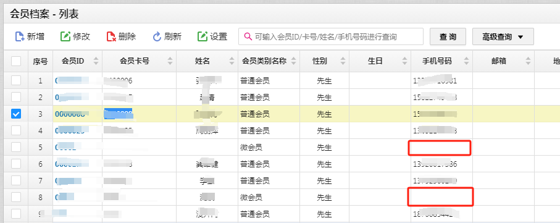Screen dimensions: 560x223
Task: Sort by 姓名 column arrows
Action: pos(232,61)
